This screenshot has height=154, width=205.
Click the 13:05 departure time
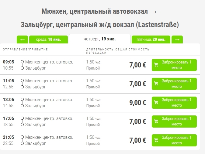(9, 99)
